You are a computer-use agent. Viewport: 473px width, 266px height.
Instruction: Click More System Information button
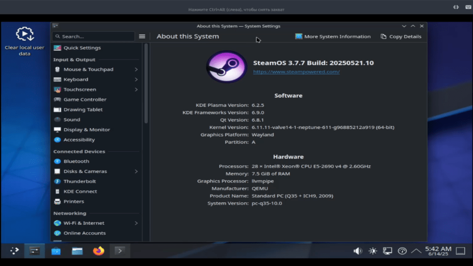point(333,36)
